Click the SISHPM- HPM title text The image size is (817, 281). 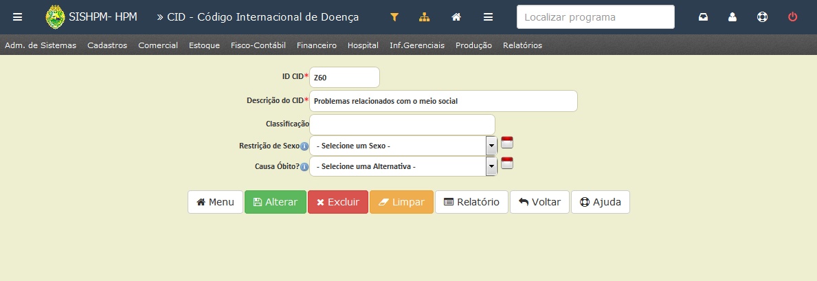pos(103,16)
